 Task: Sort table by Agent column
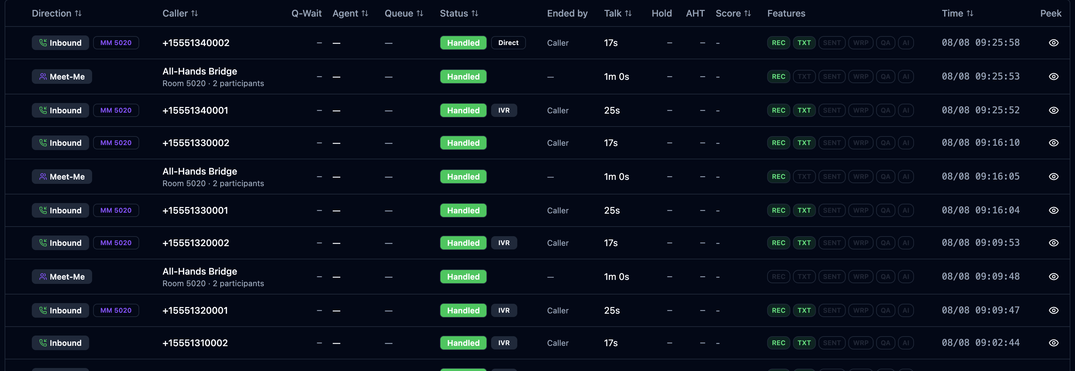pyautogui.click(x=351, y=13)
